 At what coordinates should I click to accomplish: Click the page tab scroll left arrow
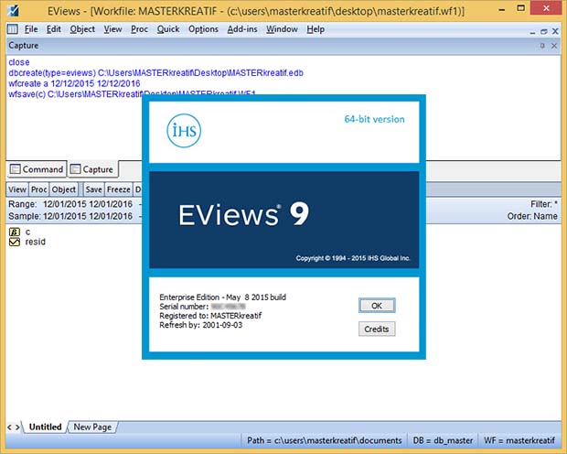[9, 427]
